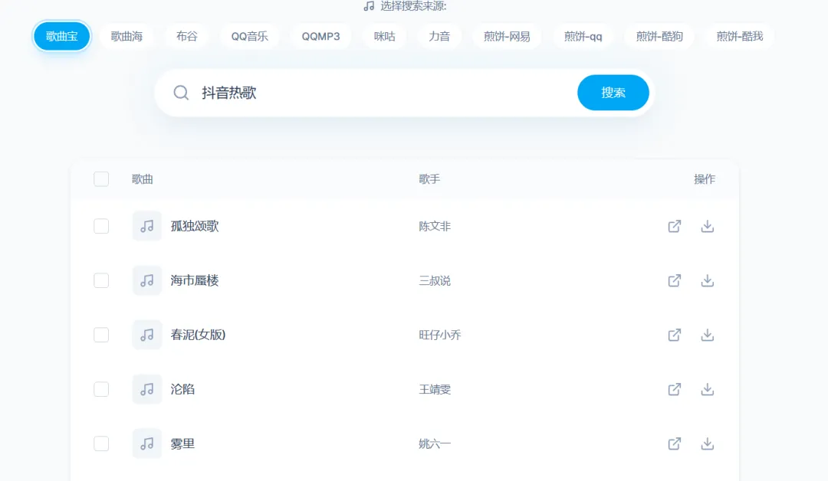Click artist name 陈文非

pos(435,226)
